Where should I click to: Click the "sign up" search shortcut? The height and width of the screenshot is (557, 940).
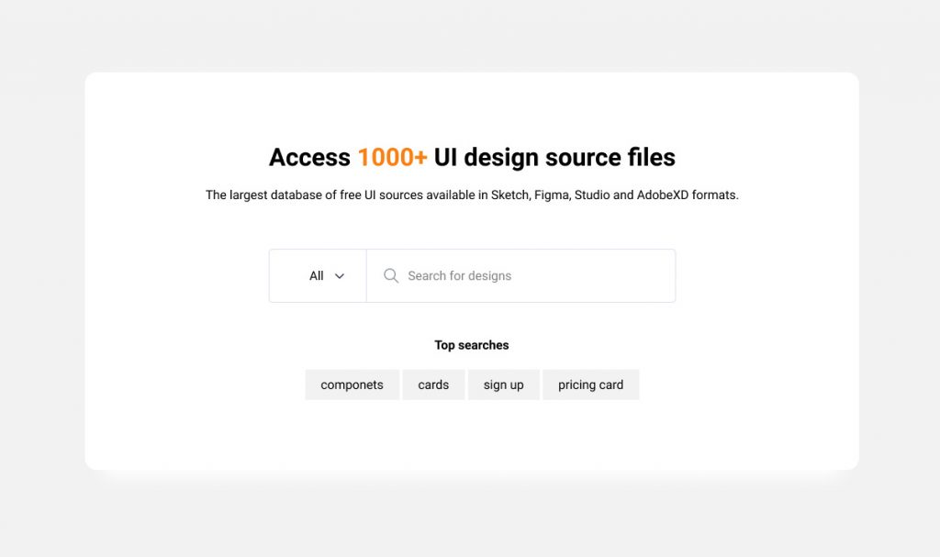click(503, 384)
